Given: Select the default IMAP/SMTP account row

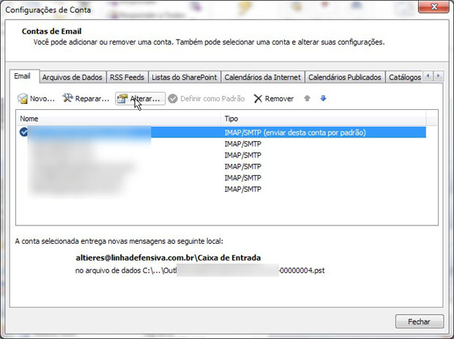Looking at the screenshot, I should click(294, 133).
